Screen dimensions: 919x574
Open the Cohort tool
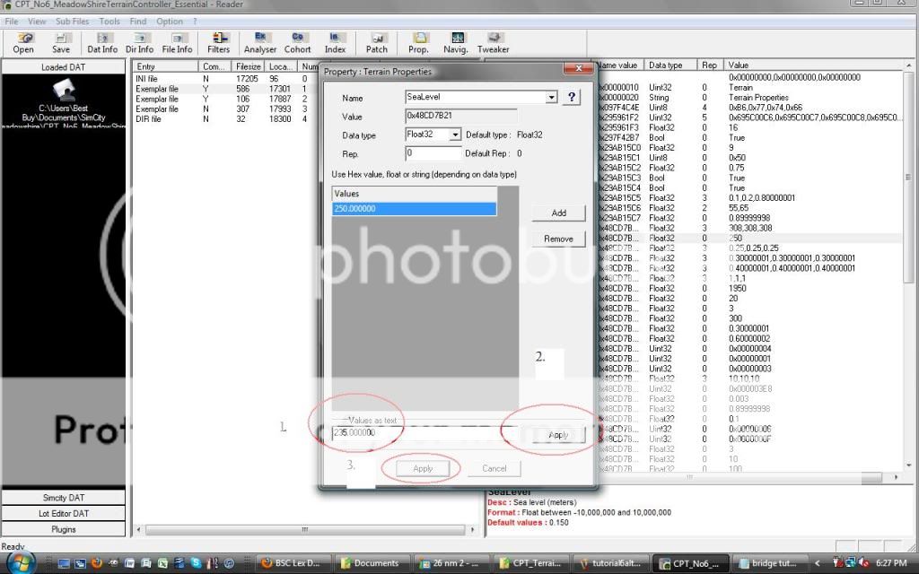point(298,43)
